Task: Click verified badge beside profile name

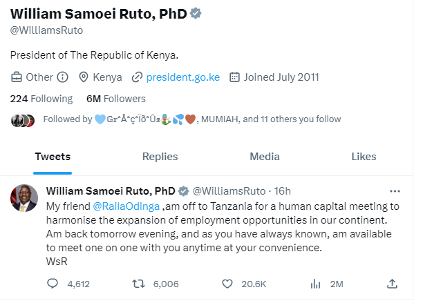Action: click(196, 13)
